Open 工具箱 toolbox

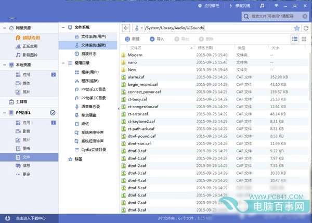(18, 102)
